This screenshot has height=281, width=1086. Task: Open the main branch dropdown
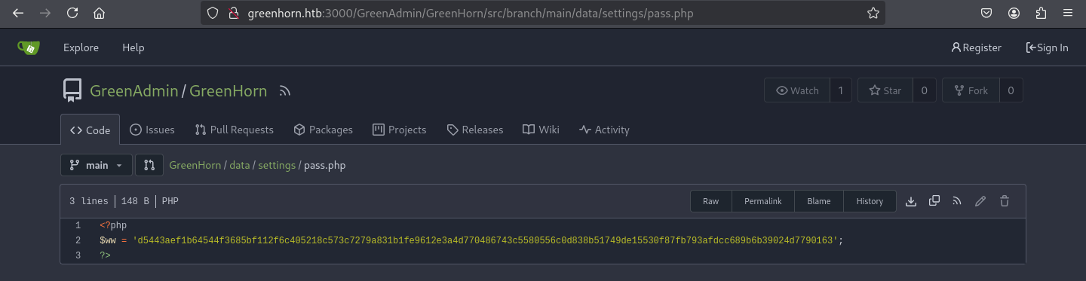pos(97,165)
